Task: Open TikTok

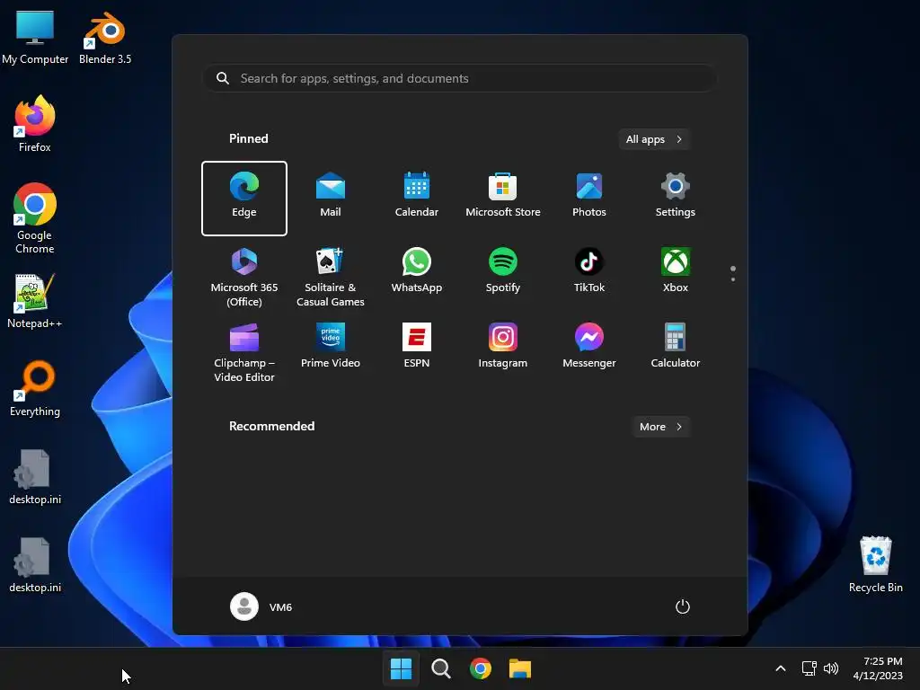Action: click(x=589, y=273)
